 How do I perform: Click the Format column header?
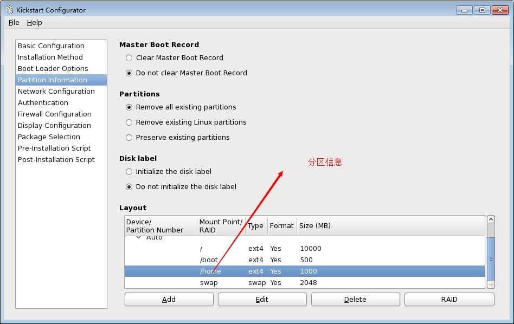point(282,226)
